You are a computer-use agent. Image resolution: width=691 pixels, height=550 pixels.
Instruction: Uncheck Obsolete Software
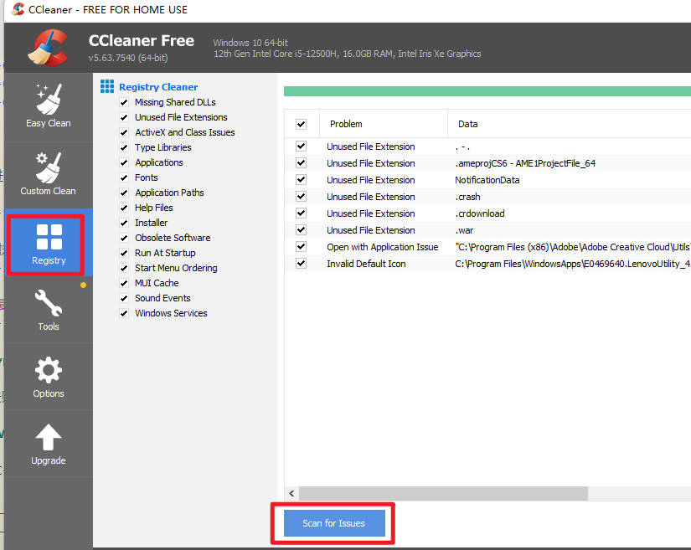click(x=124, y=239)
